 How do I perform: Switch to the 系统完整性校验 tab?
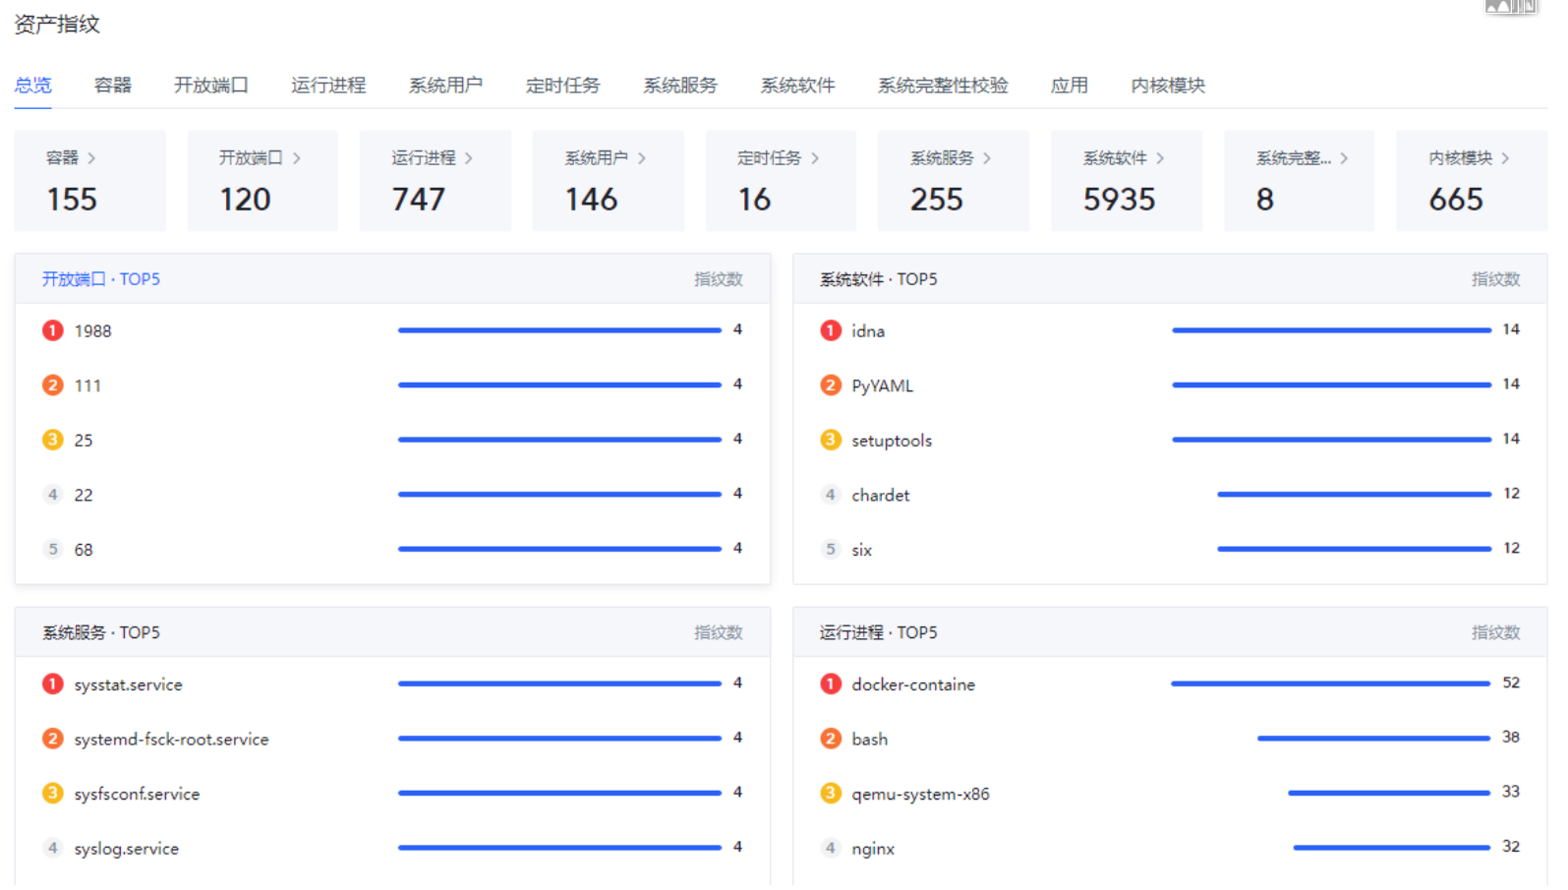coord(943,86)
